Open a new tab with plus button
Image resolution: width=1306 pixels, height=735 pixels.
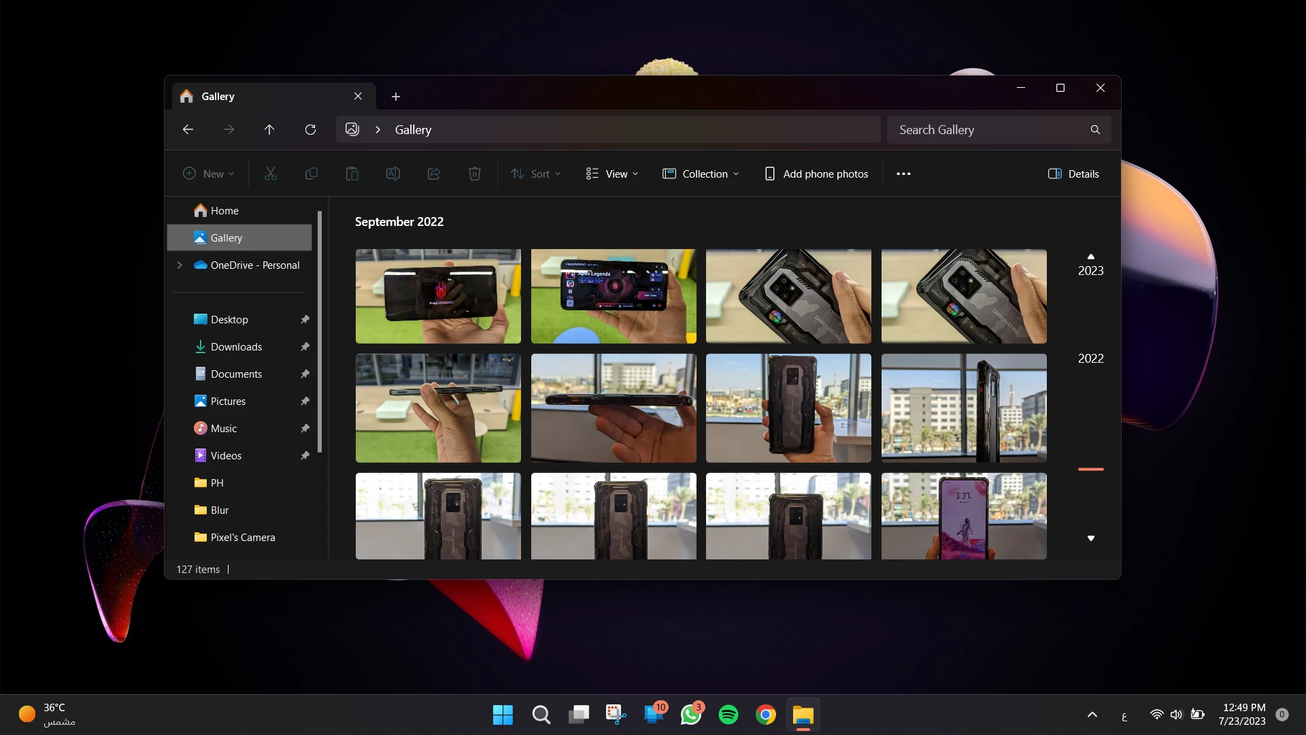[396, 97]
